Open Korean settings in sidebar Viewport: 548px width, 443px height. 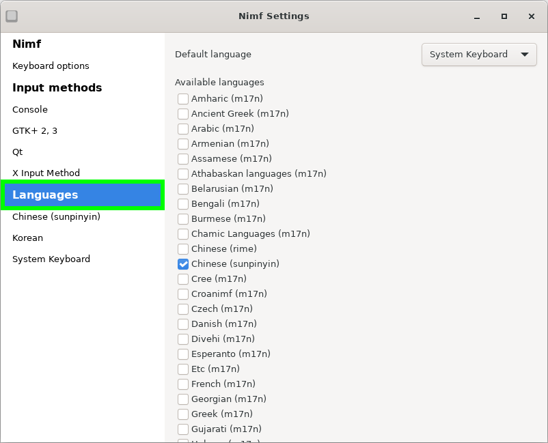[x=27, y=238]
